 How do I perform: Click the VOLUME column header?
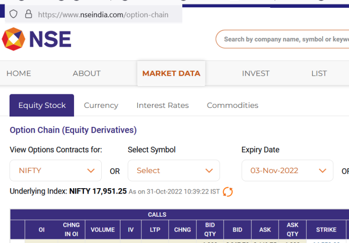click(103, 229)
